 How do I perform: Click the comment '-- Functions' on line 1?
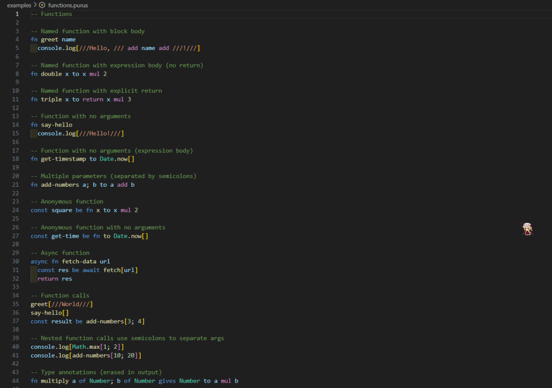[51, 14]
